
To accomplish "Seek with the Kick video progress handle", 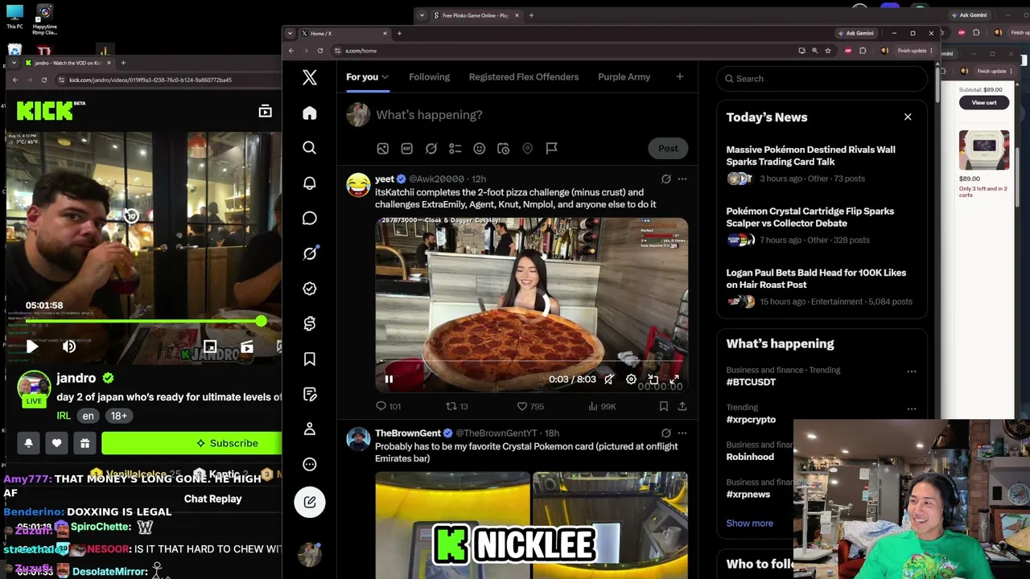I will [262, 322].
